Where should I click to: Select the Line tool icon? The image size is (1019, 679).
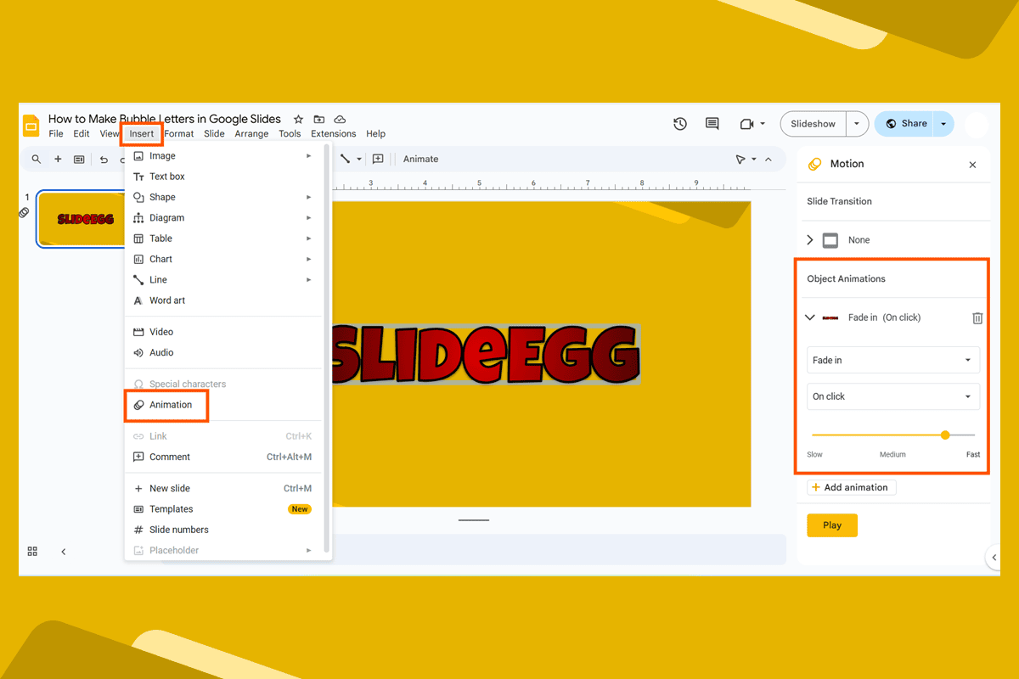pos(346,159)
